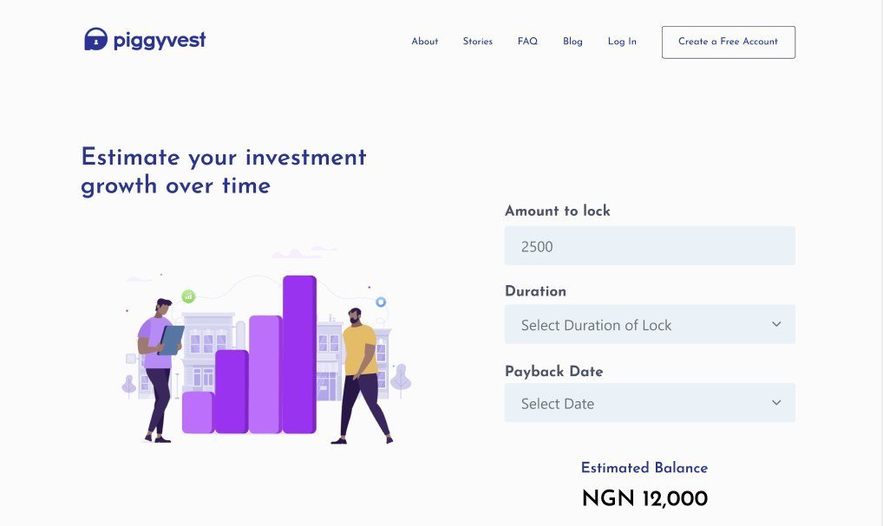Expand the Duration chevron arrow

pyautogui.click(x=776, y=325)
